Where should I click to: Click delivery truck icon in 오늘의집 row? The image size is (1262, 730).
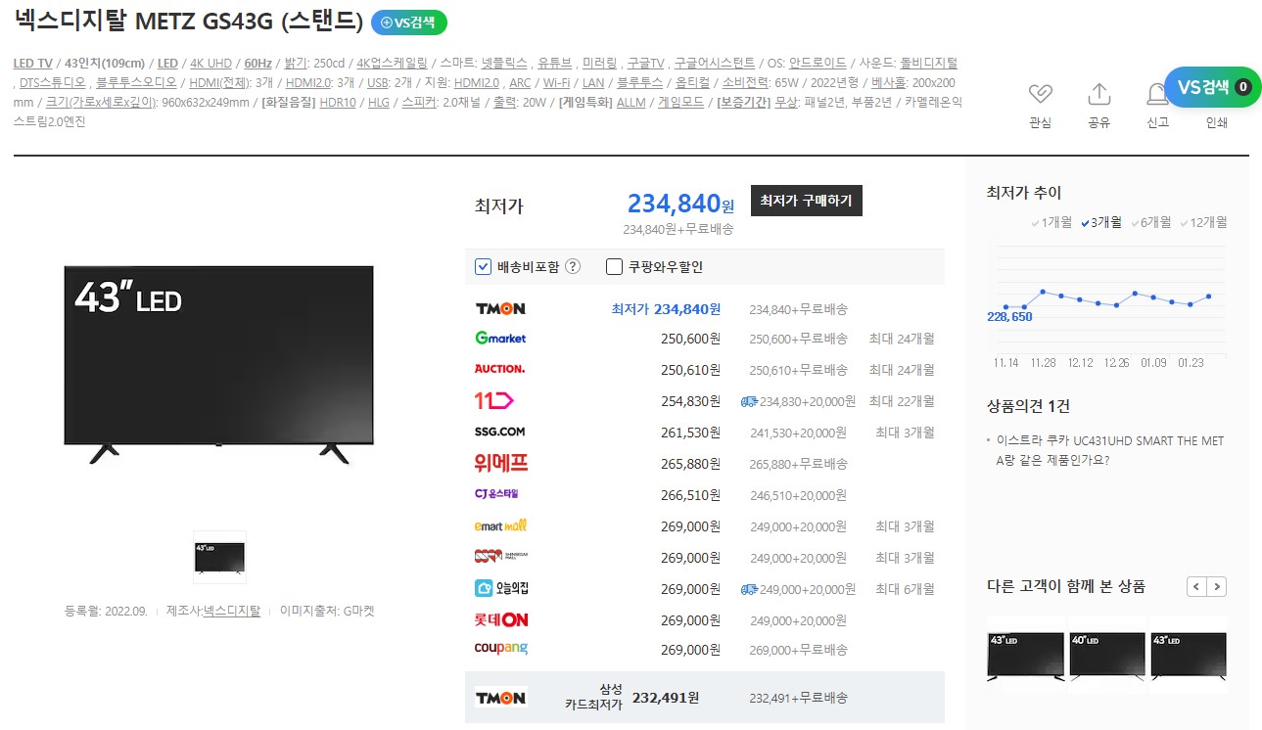(x=749, y=589)
